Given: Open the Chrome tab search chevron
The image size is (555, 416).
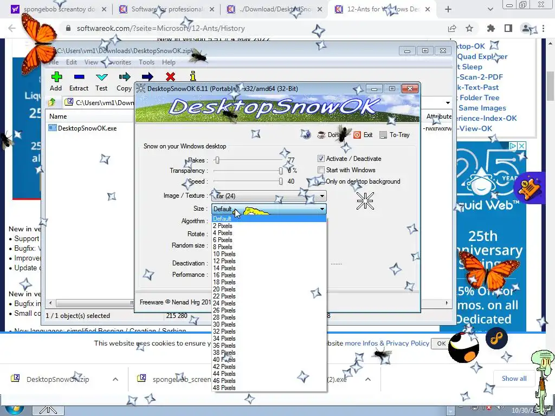Looking at the screenshot, I should (490, 9).
